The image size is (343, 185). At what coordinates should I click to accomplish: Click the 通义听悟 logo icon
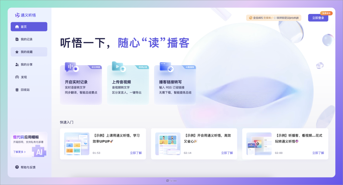[x=17, y=15]
